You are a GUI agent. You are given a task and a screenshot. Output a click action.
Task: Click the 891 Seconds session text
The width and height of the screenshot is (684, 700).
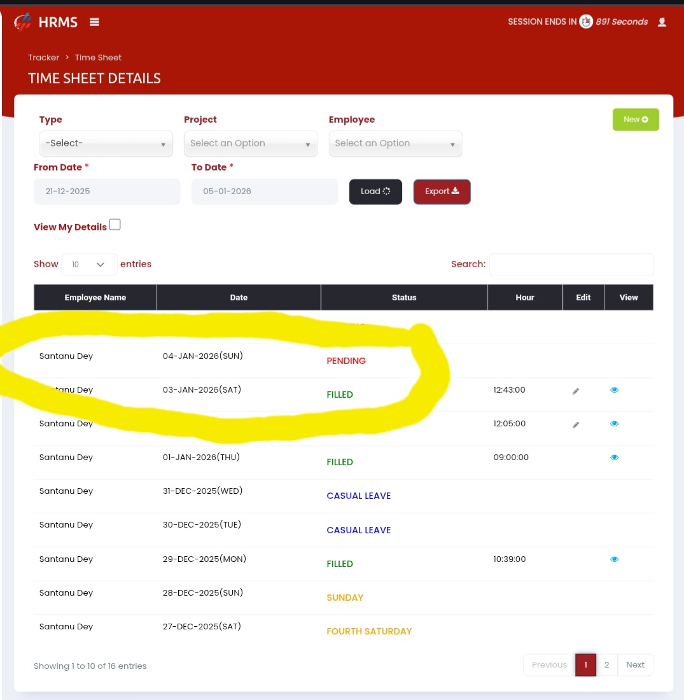(x=622, y=22)
